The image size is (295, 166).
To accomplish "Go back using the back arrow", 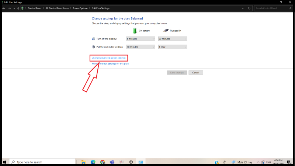I will click(x=4, y=8).
